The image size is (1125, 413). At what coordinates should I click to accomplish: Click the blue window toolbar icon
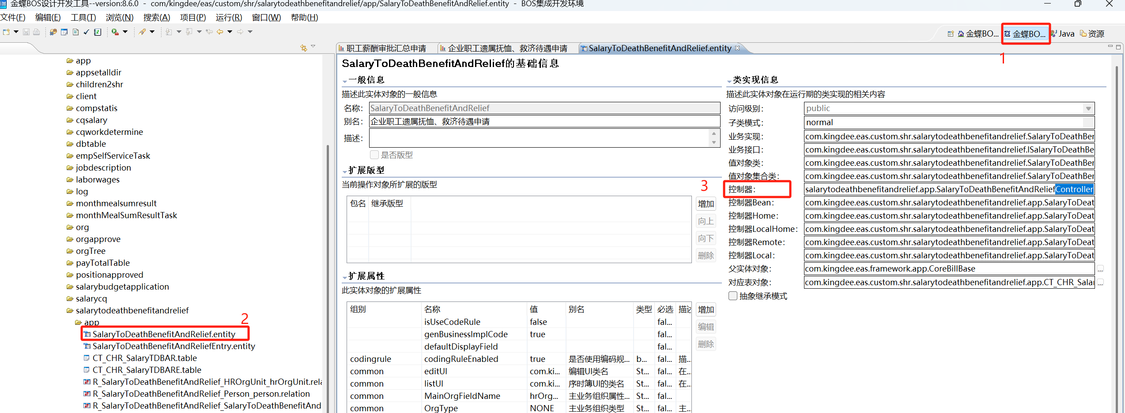[x=64, y=32]
